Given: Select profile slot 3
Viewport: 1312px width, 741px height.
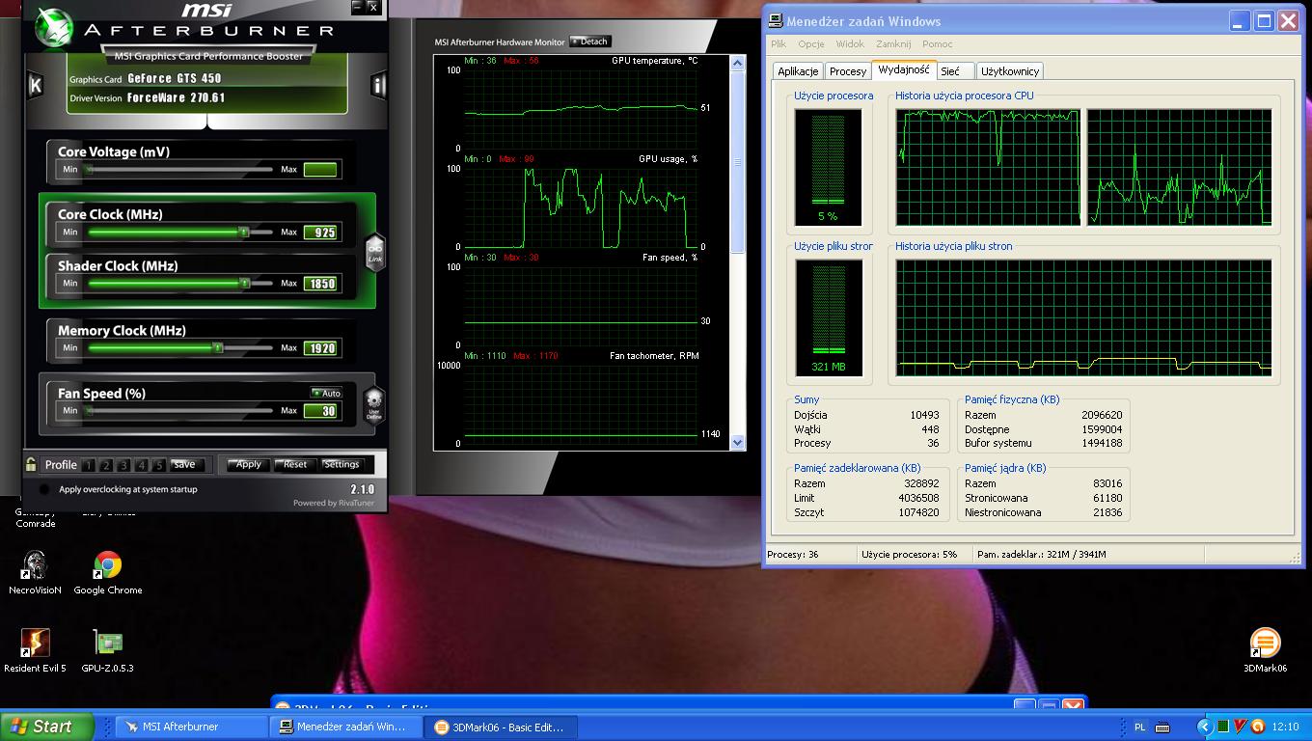Looking at the screenshot, I should 123,465.
